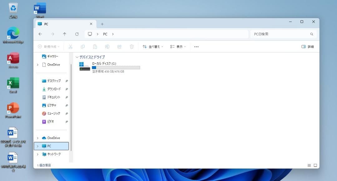This screenshot has width=337, height=181.
Task: Open the see more menu with three dots
Action: coord(196,46)
